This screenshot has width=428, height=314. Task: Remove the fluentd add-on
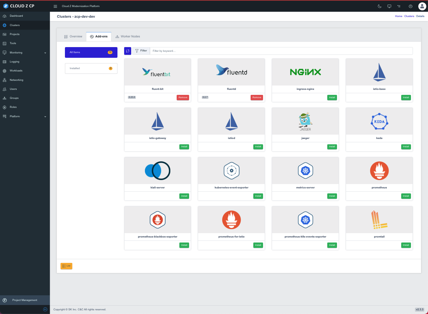(x=257, y=98)
